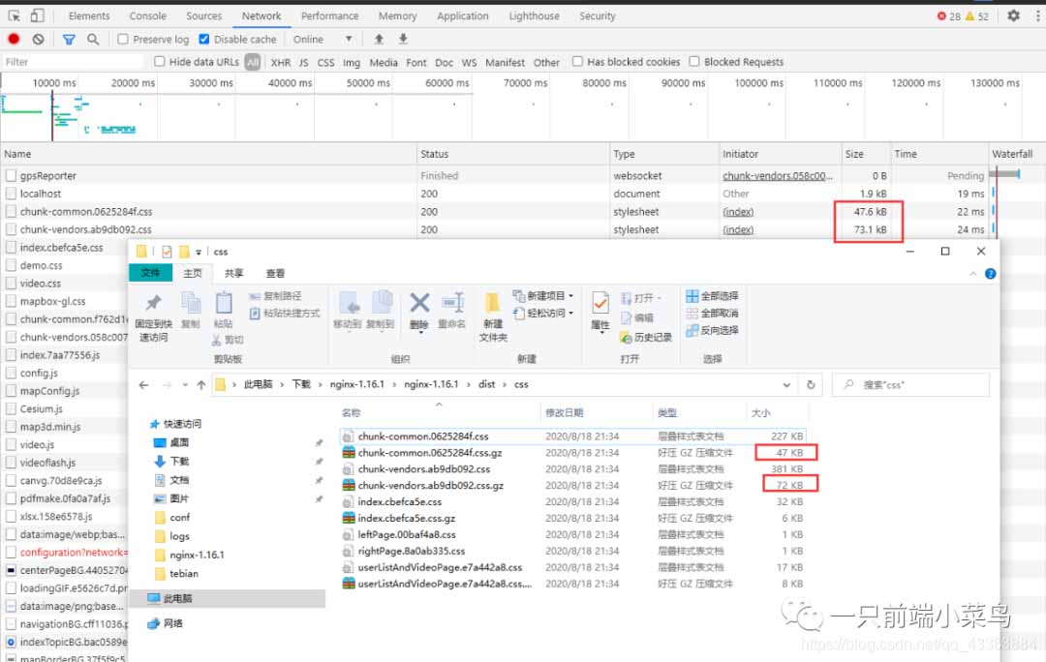The width and height of the screenshot is (1046, 662).
Task: Expand New item dropdown in Explorer ribbon
Action: point(571,295)
